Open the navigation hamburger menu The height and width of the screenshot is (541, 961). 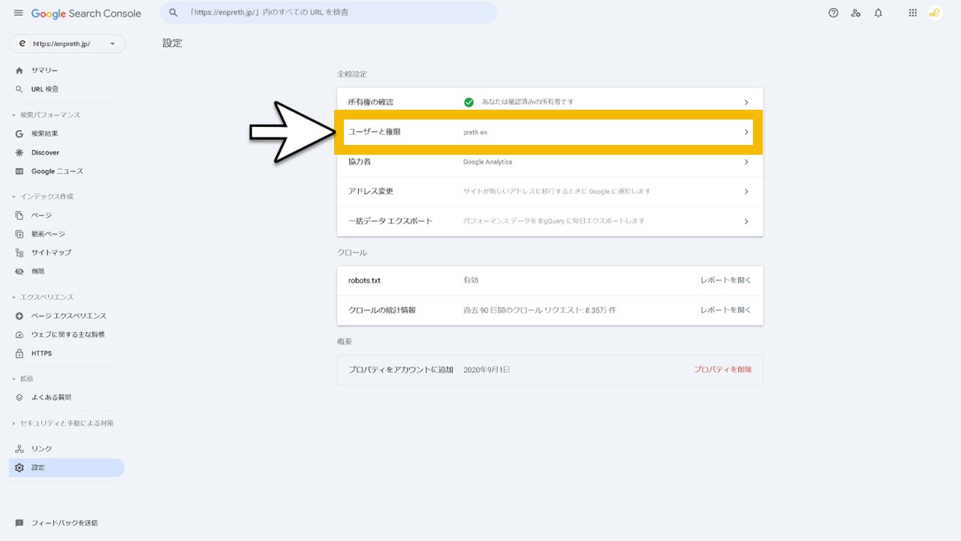point(18,12)
